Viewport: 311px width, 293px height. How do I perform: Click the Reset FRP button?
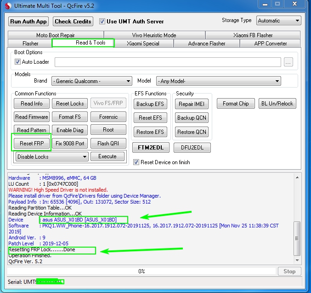coord(32,144)
